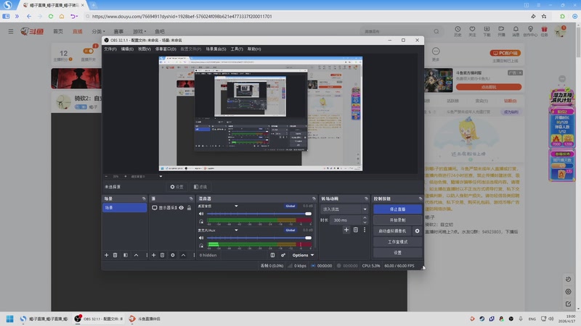Open Douyu games nav dropdown

139,31
